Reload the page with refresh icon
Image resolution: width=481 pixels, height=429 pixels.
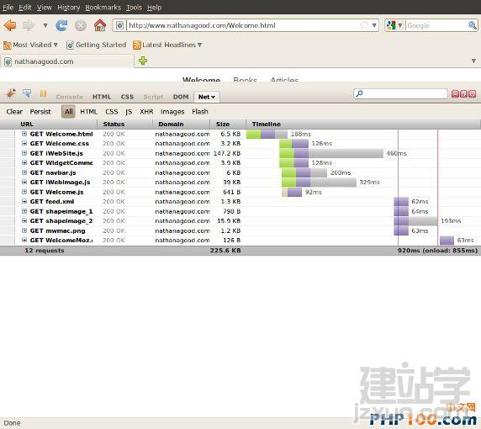point(61,25)
